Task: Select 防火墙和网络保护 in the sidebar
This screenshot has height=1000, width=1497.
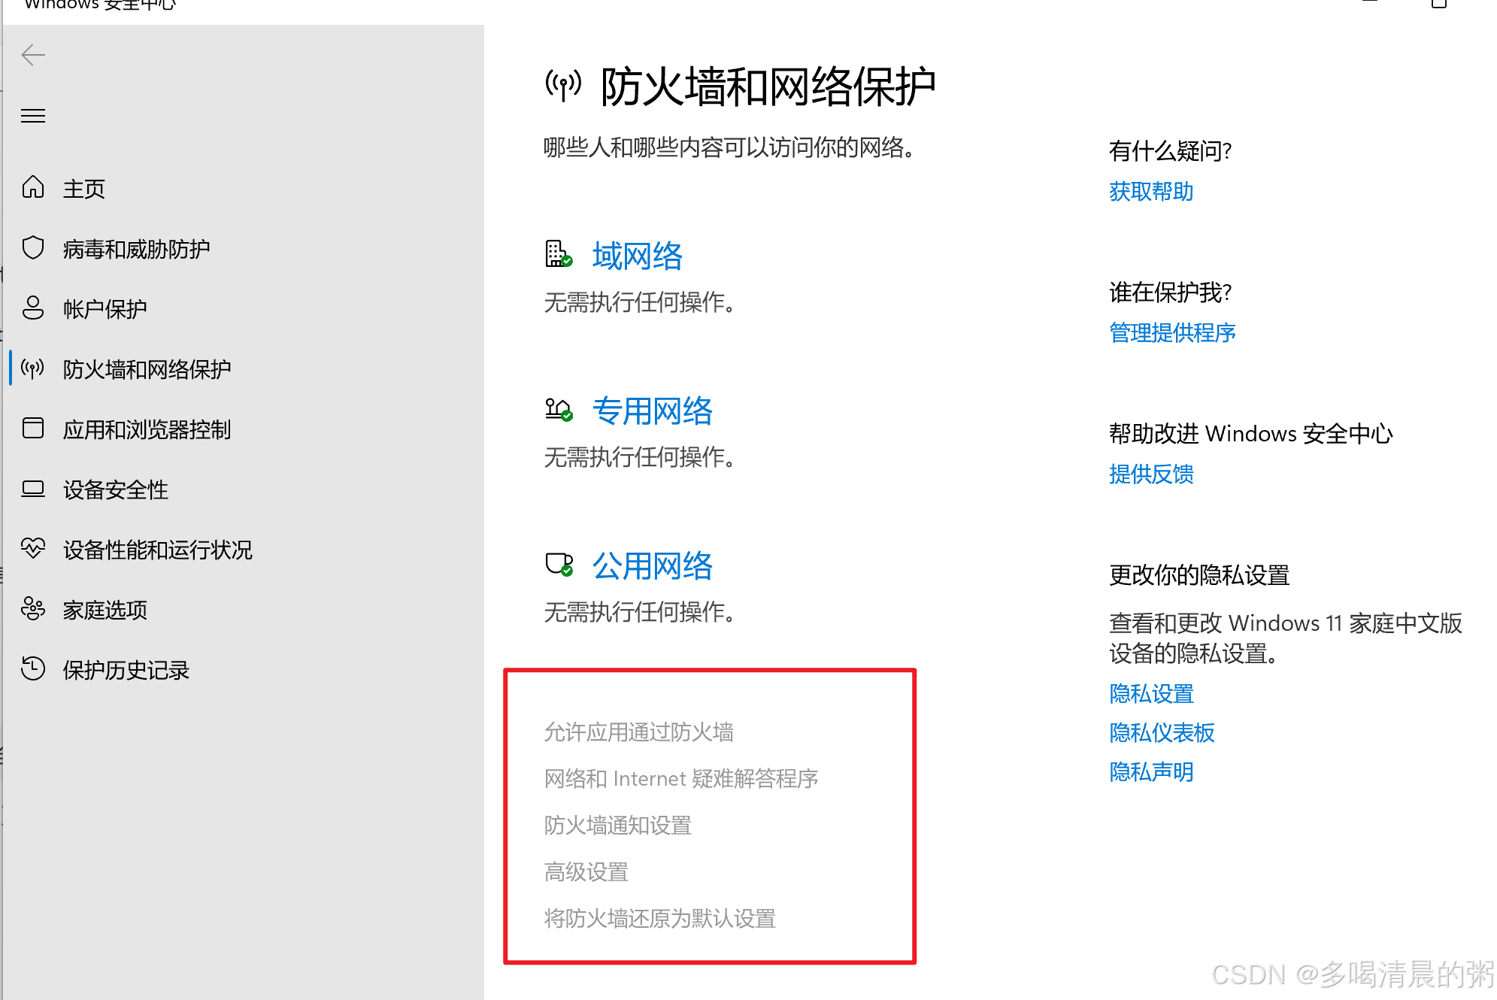Action: click(x=147, y=369)
